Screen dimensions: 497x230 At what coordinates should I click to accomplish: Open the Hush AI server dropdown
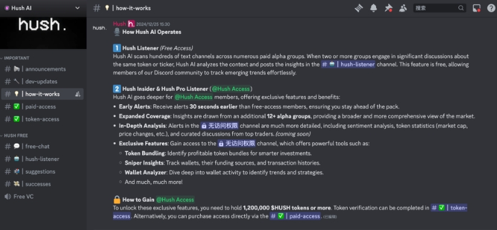tap(43, 8)
